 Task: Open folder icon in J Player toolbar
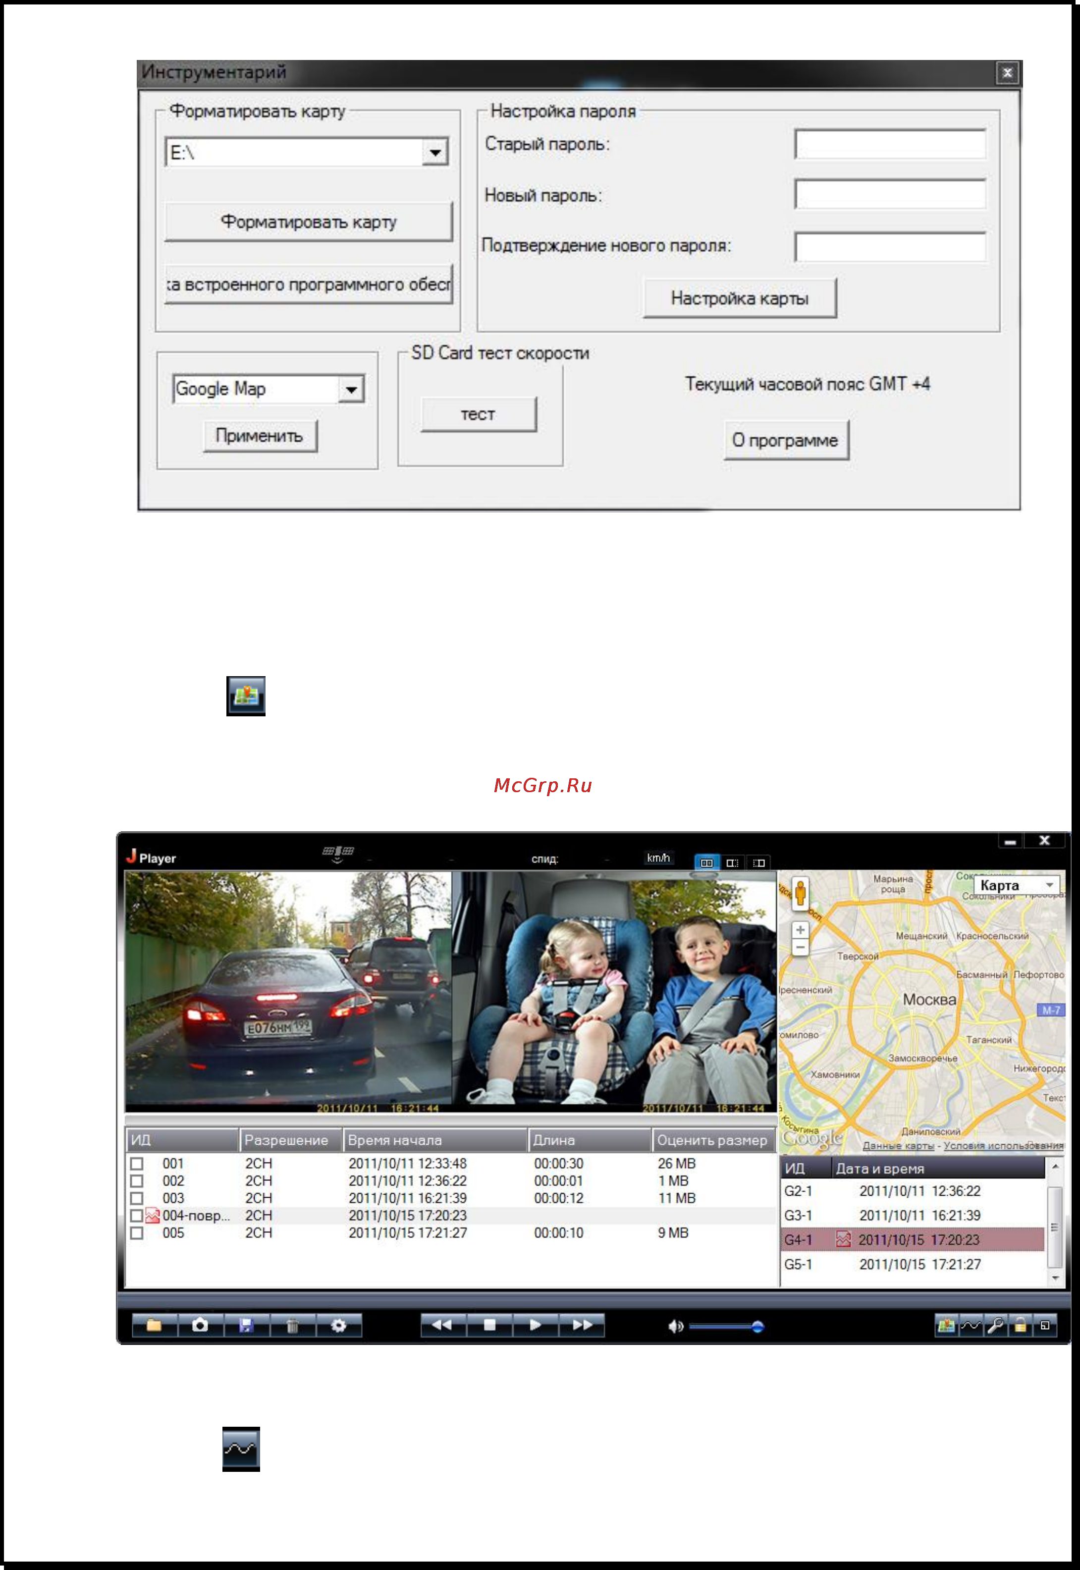click(154, 1325)
